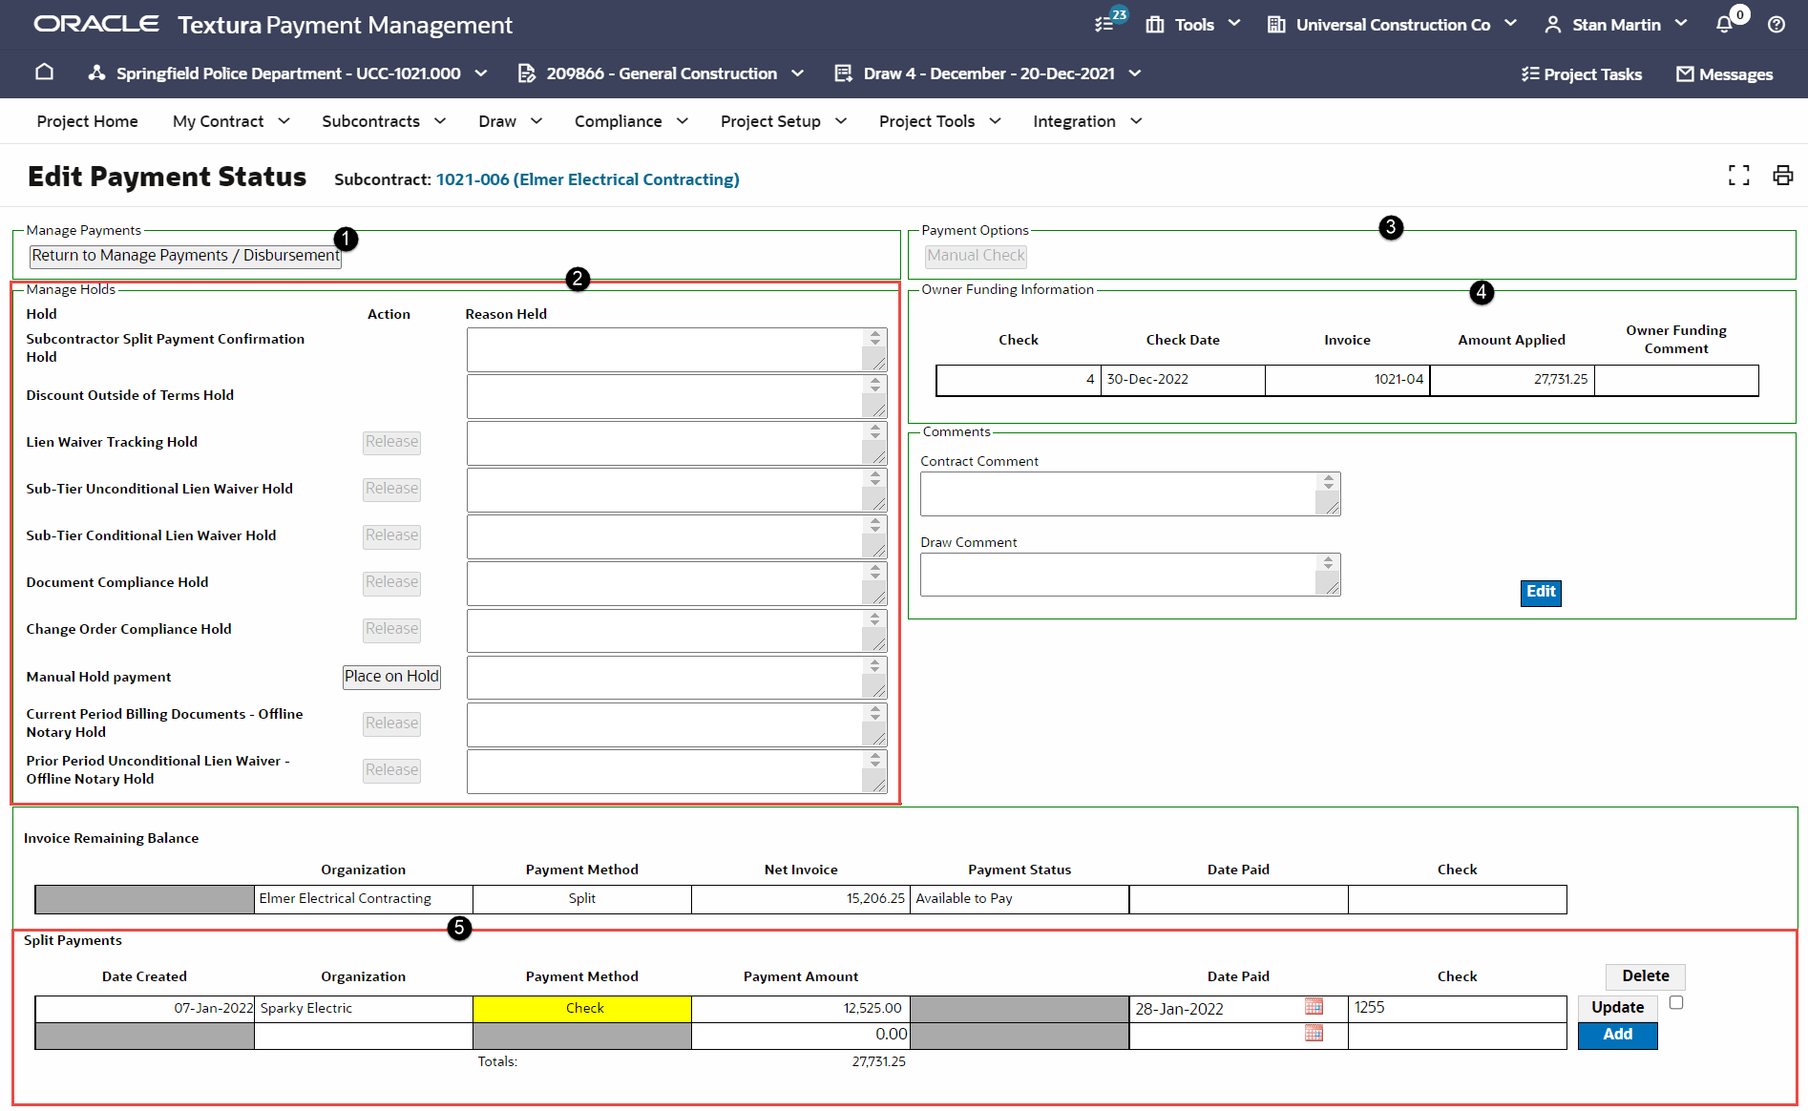Click reason field for Discount Outside of Terms Hold
The height and width of the screenshot is (1111, 1808).
[x=677, y=396]
